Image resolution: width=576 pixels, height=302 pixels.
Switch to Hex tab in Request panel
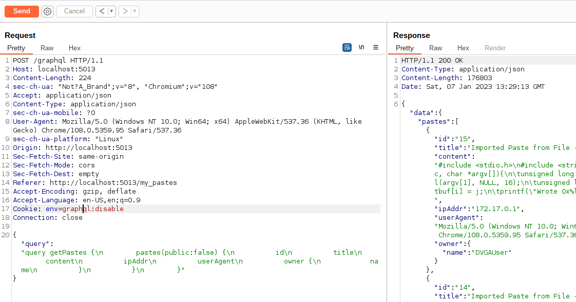[74, 48]
